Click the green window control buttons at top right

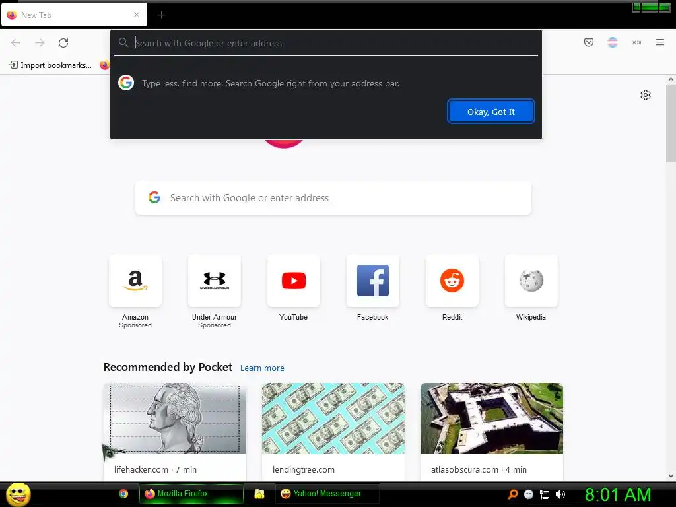point(651,7)
